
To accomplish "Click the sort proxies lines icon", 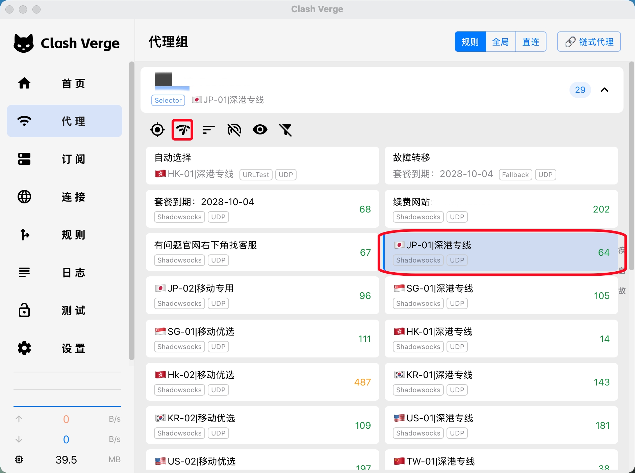I will click(208, 130).
